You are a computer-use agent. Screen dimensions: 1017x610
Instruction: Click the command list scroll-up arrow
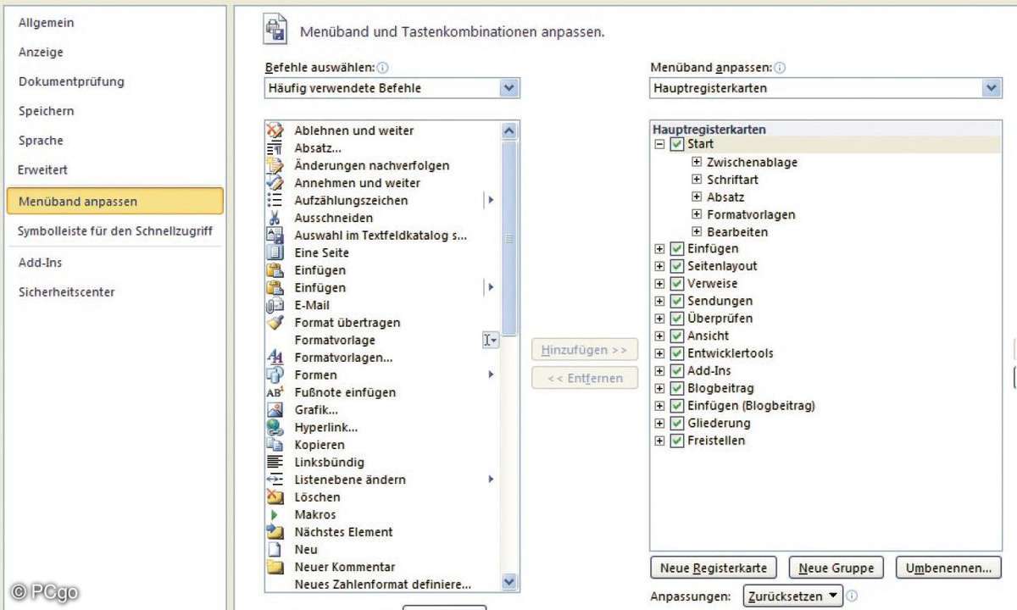coord(509,131)
